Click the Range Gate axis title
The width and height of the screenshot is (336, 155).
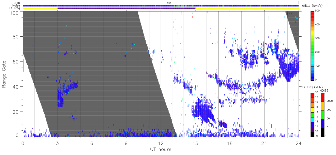tap(4, 74)
